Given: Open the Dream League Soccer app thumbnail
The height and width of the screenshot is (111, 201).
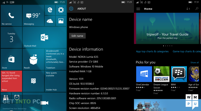Looking at the screenshot, I should [162, 74].
